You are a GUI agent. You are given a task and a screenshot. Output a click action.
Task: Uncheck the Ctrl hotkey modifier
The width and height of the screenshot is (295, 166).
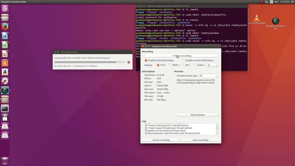(158, 65)
